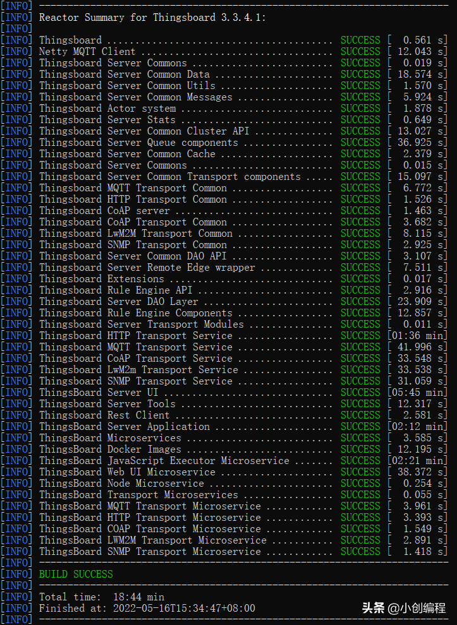Click 'Thingsboard SNMP Transport Common' row
This screenshot has height=625, width=457.
(x=224, y=245)
